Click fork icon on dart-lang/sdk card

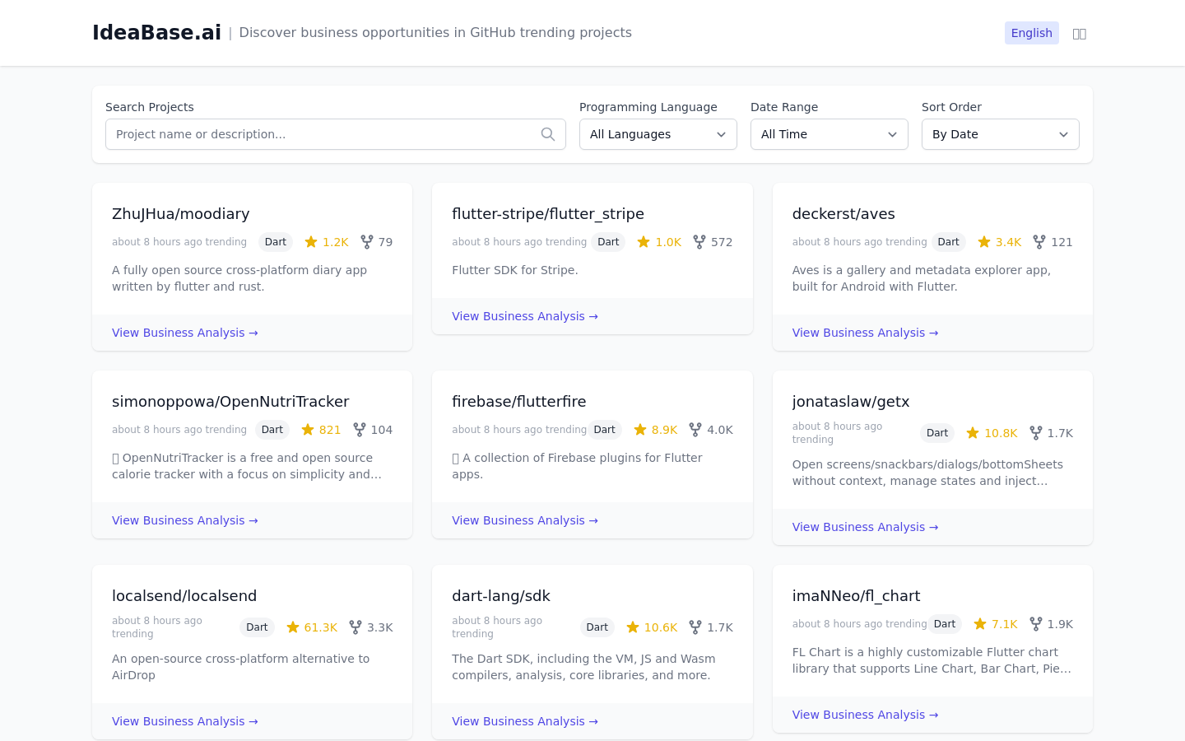695,627
